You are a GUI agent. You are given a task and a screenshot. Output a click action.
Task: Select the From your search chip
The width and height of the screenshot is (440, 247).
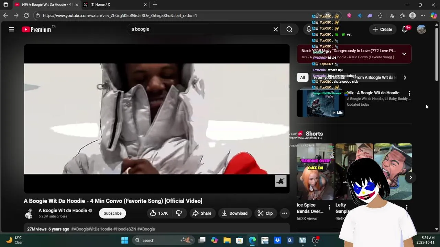(x=329, y=78)
